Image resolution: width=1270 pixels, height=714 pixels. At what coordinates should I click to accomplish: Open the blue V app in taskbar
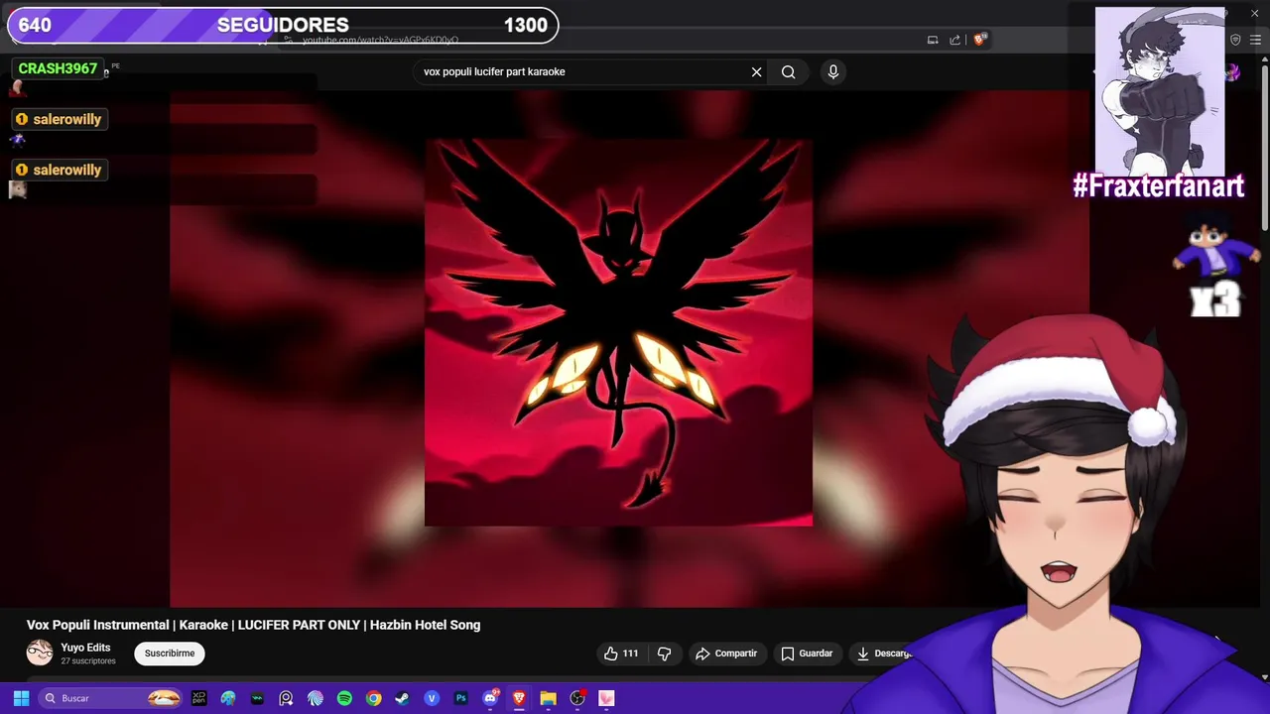(432, 698)
